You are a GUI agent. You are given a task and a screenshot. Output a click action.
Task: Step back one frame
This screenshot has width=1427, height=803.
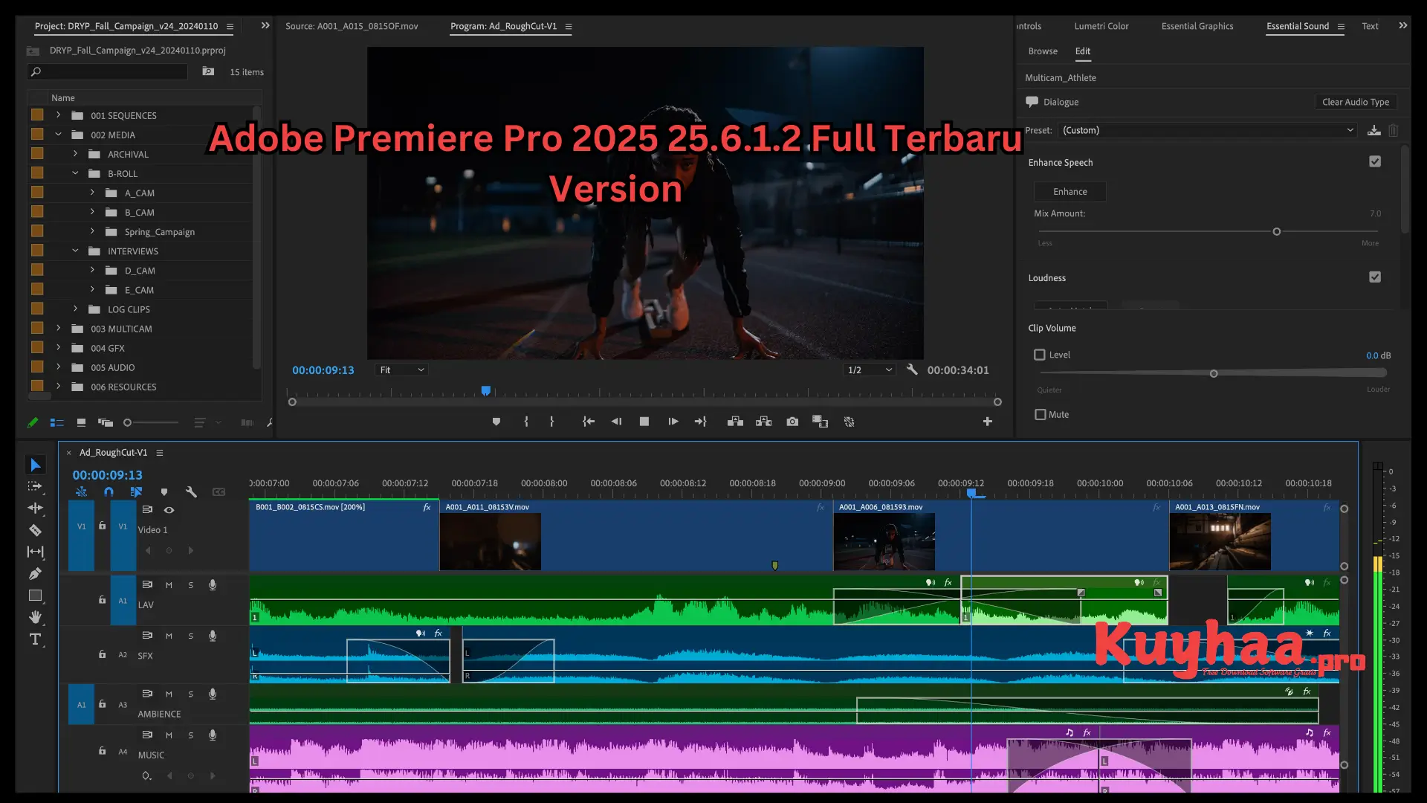616,422
